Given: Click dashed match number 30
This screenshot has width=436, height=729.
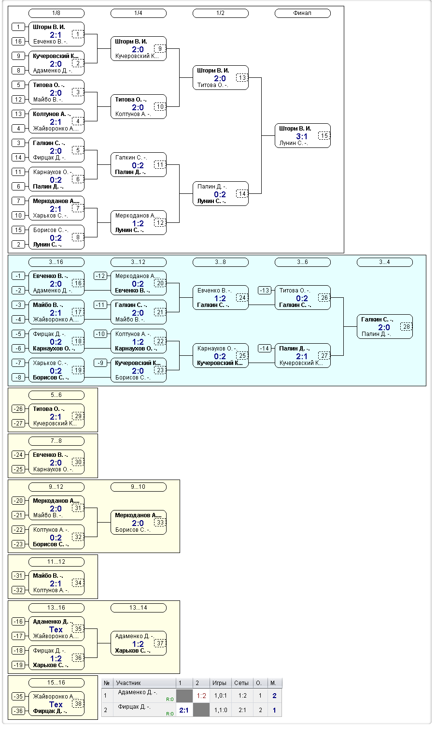Looking at the screenshot, I should [78, 462].
